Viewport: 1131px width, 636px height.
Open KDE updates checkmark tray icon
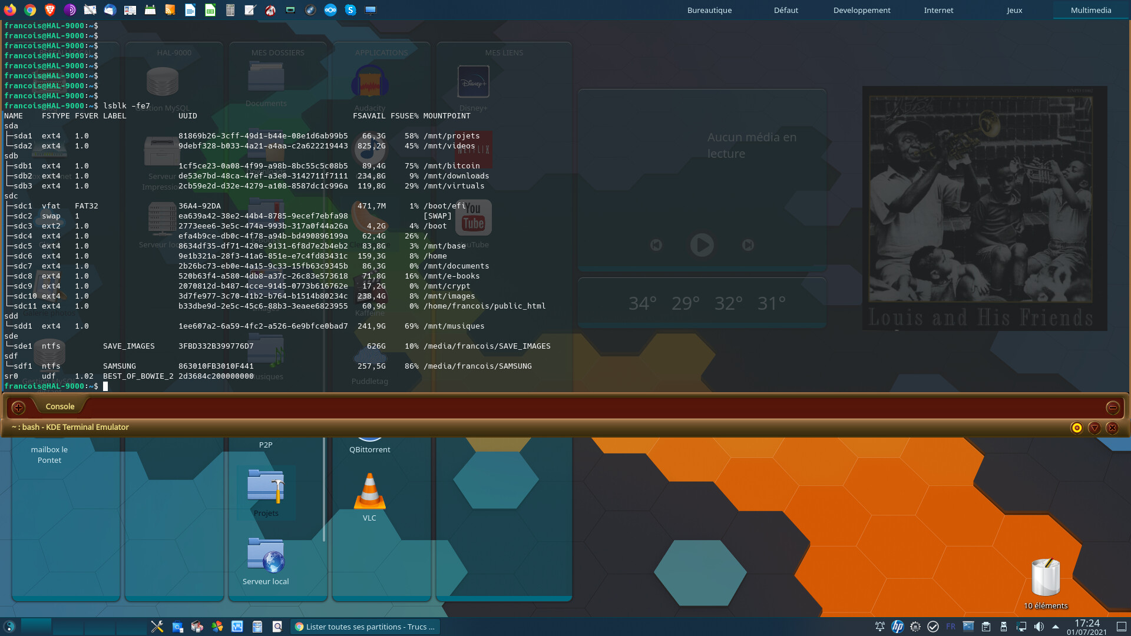[x=933, y=627]
